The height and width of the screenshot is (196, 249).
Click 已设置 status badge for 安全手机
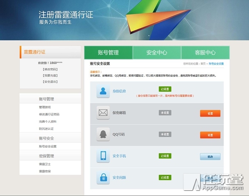pyautogui.click(x=165, y=156)
